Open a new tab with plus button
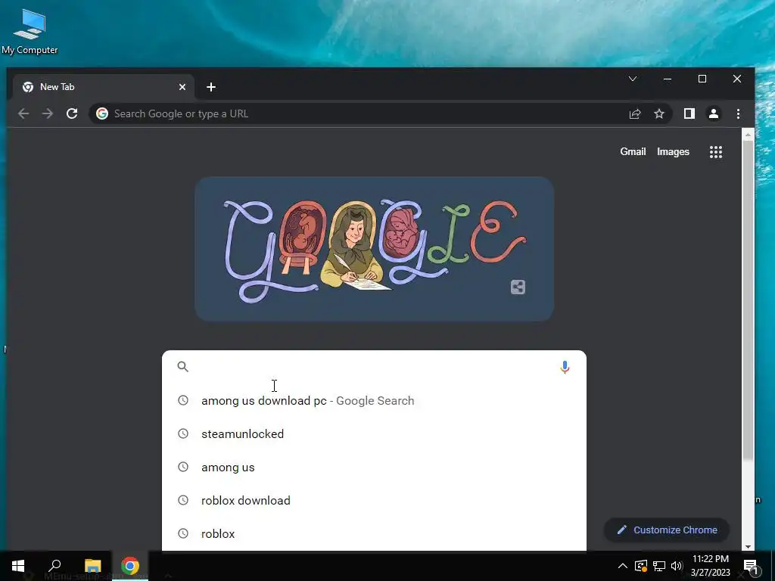The width and height of the screenshot is (775, 581). [211, 87]
